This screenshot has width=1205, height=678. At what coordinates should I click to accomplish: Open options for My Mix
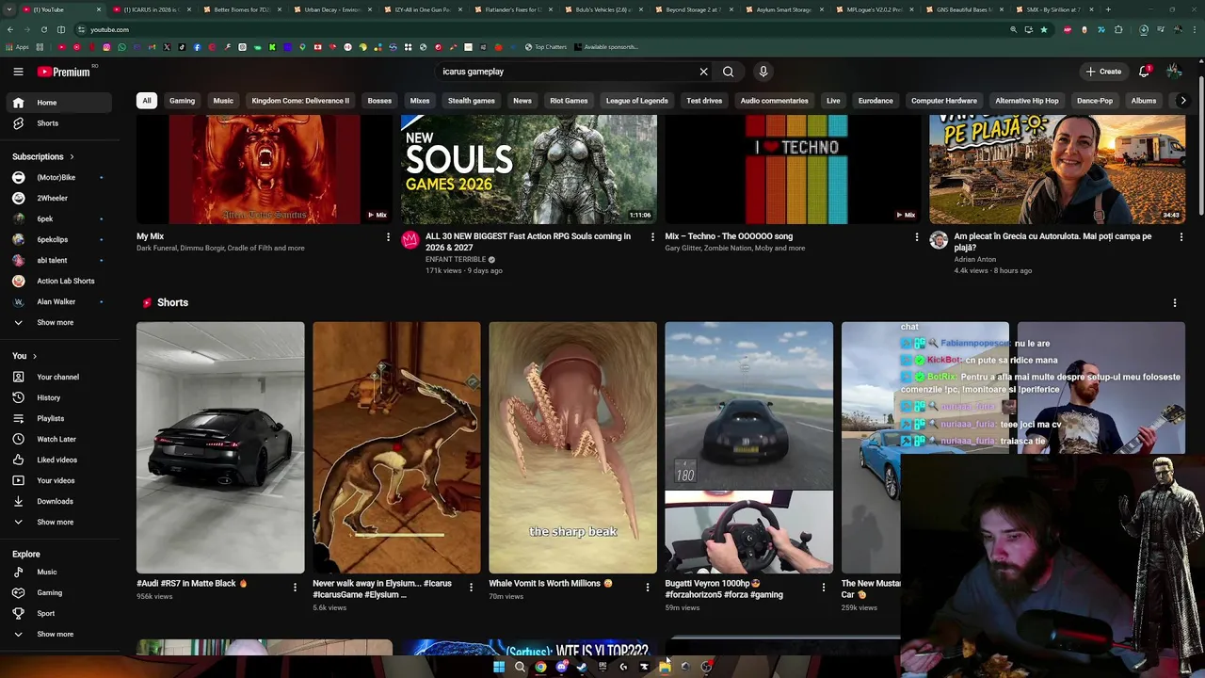[x=388, y=237]
